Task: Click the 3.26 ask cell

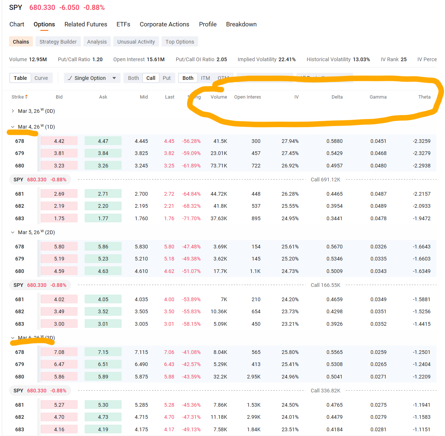Action: 103,166
